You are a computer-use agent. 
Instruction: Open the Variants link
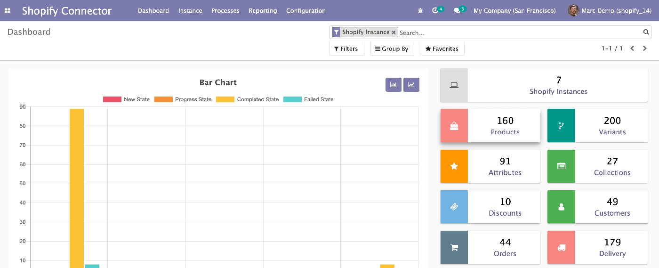point(612,132)
